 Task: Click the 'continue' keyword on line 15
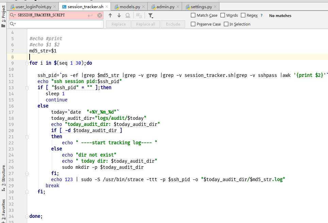click(x=56, y=100)
